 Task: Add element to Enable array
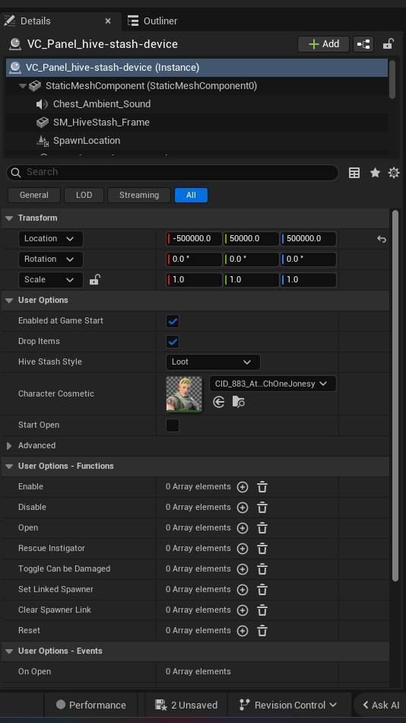(243, 487)
